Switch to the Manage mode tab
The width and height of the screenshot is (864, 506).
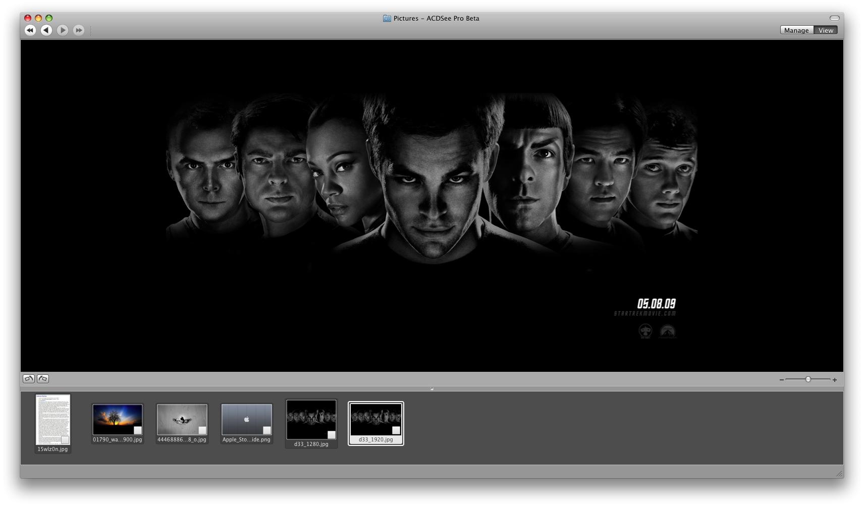coord(796,30)
